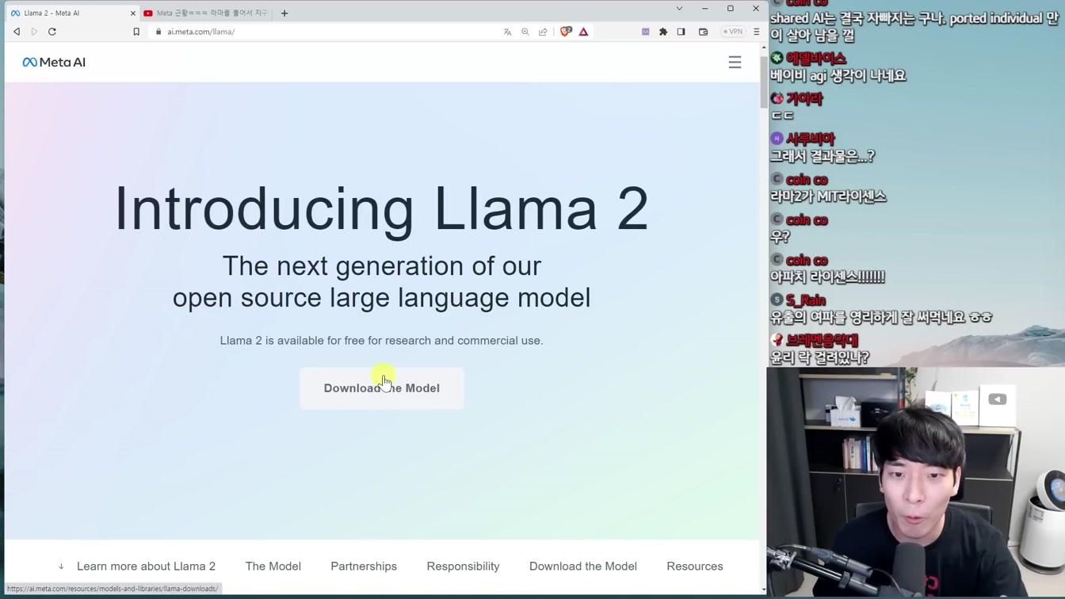This screenshot has width=1065, height=599.
Task: Open Responsibility section link
Action: pyautogui.click(x=463, y=567)
